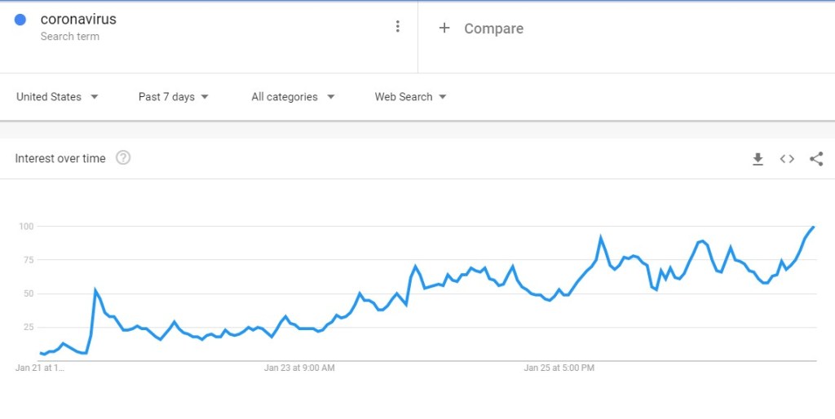This screenshot has height=419, width=835.
Task: Click the Jan 21 axis label at chart start
Action: coord(39,368)
